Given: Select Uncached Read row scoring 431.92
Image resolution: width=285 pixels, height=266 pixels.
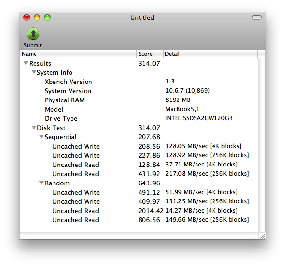Looking at the screenshot, I should point(139,174).
